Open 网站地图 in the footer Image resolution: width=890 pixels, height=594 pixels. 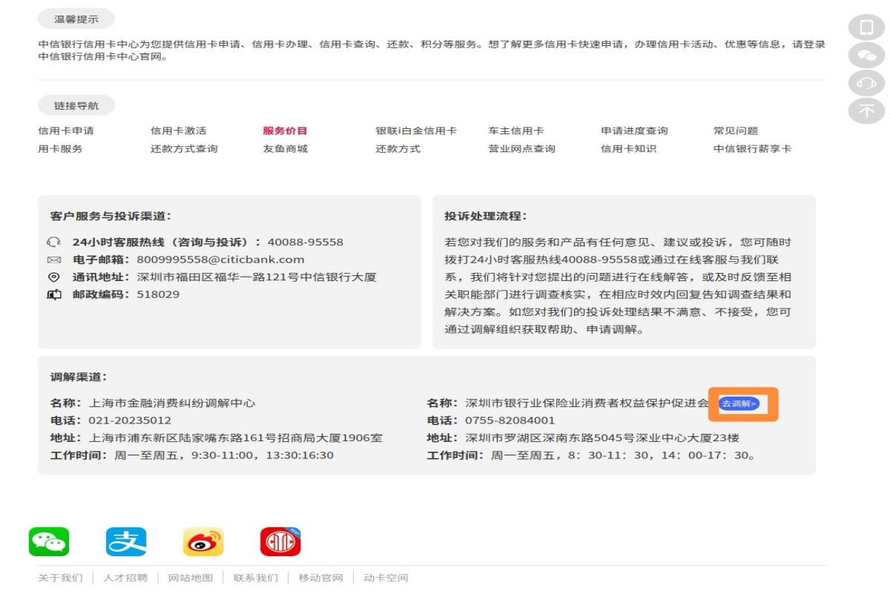tap(191, 578)
